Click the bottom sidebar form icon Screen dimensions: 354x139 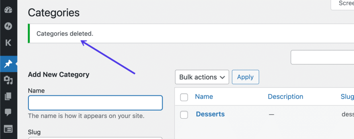coord(8,129)
